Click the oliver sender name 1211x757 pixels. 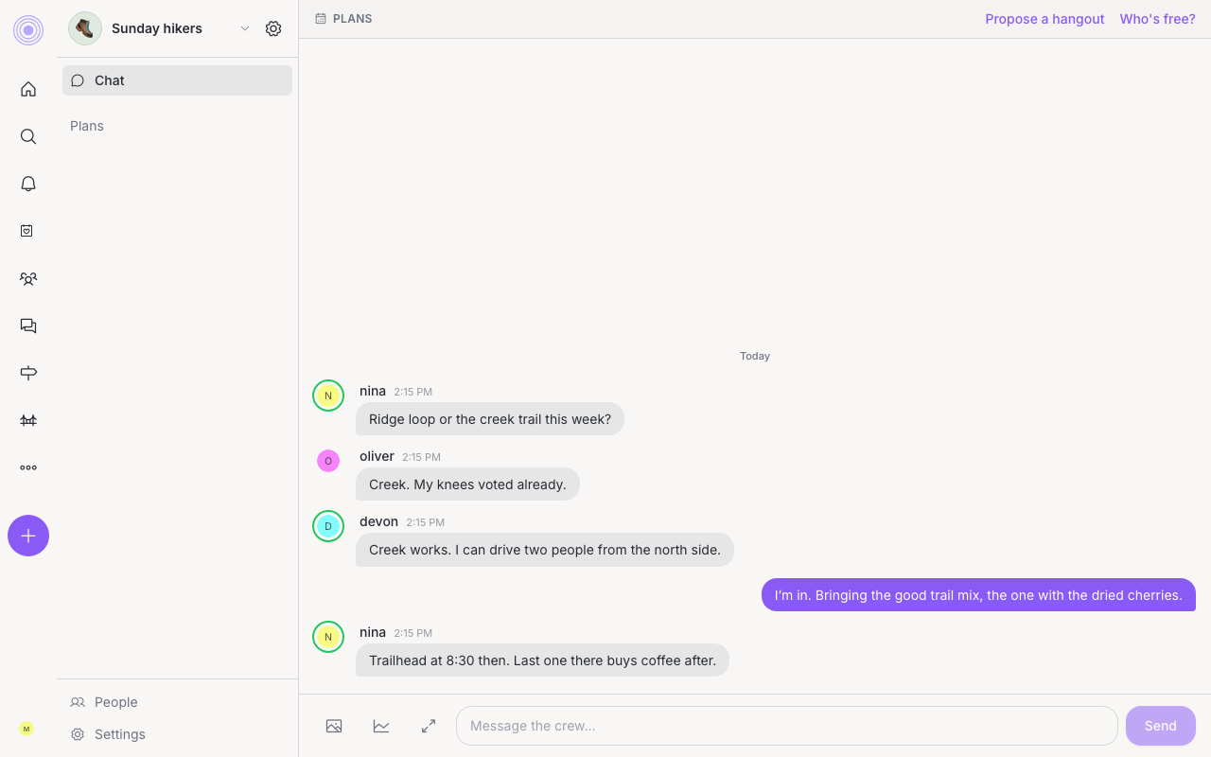(377, 456)
